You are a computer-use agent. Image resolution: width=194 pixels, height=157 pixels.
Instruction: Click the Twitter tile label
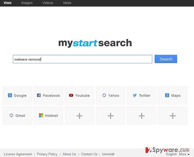145,96
